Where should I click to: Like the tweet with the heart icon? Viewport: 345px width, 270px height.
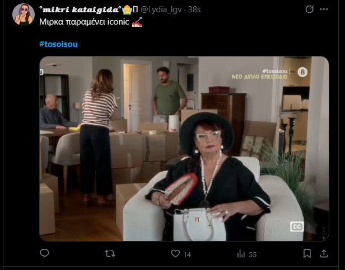pyautogui.click(x=175, y=254)
